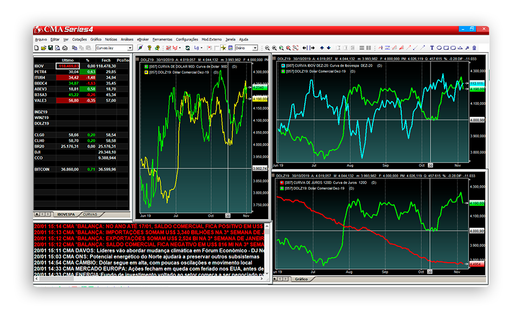Click the right arrow chart scroll icon
This screenshot has width=522, height=313.
click(x=312, y=48)
